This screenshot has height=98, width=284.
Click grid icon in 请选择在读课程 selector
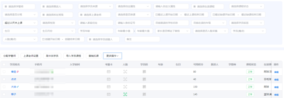point(195,7)
